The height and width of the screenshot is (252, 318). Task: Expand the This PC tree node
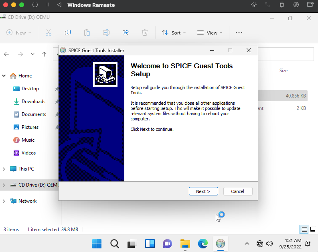pyautogui.click(x=4, y=169)
